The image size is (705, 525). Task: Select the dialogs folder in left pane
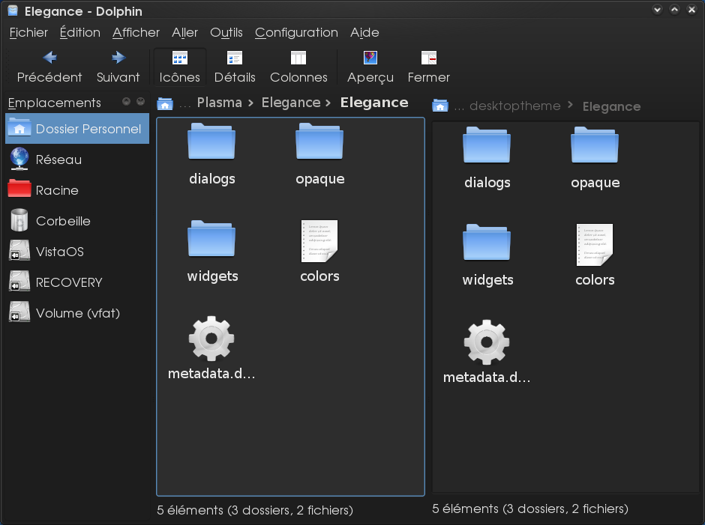coord(211,154)
